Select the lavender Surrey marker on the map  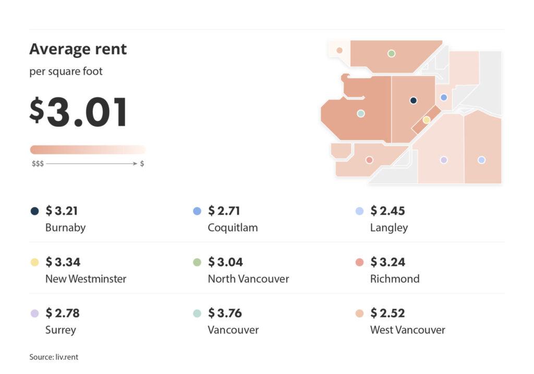pyautogui.click(x=443, y=160)
